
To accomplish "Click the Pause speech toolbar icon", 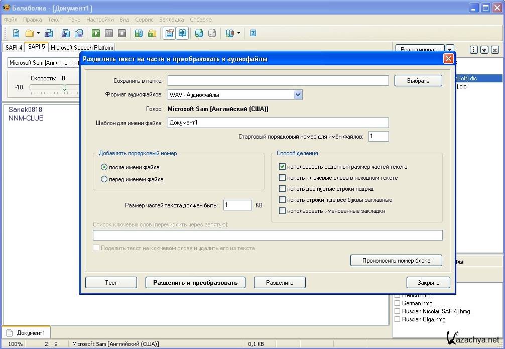I will tap(109, 33).
